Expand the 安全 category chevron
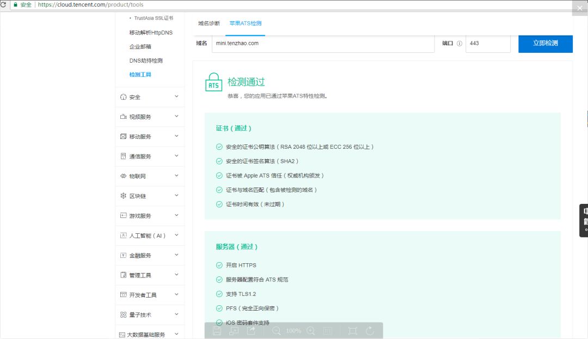Image resolution: width=588 pixels, height=339 pixels. [x=176, y=96]
